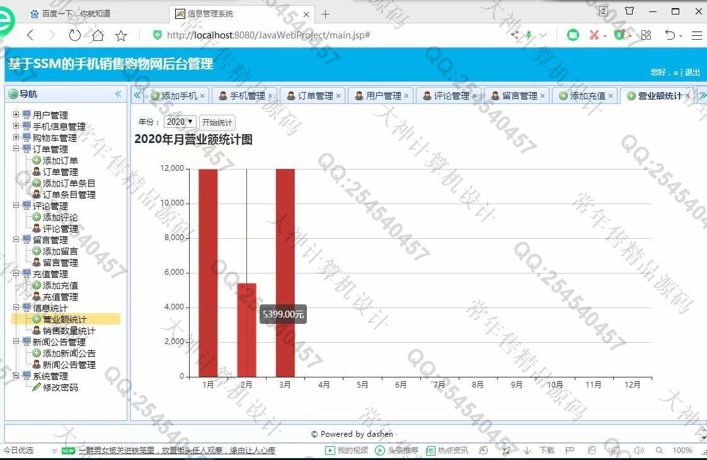Screen dimensions: 707x460
Task: Open 添加新闻公告 in the tree
Action: click(69, 354)
